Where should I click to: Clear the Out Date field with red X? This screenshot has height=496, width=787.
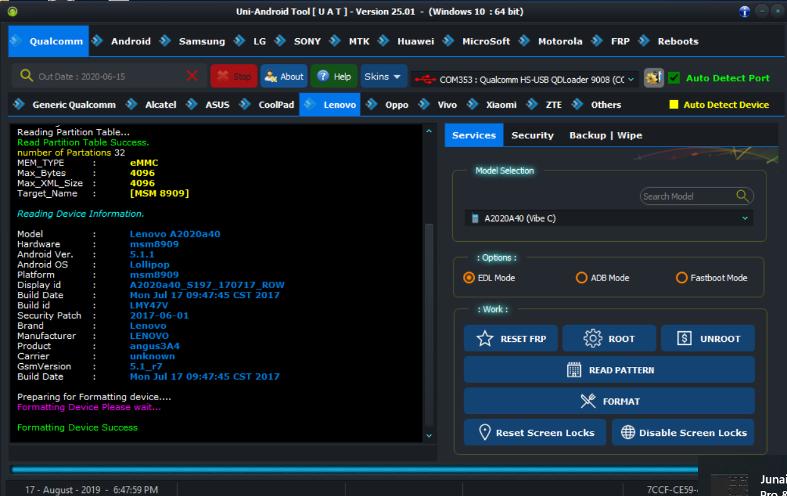click(x=192, y=76)
